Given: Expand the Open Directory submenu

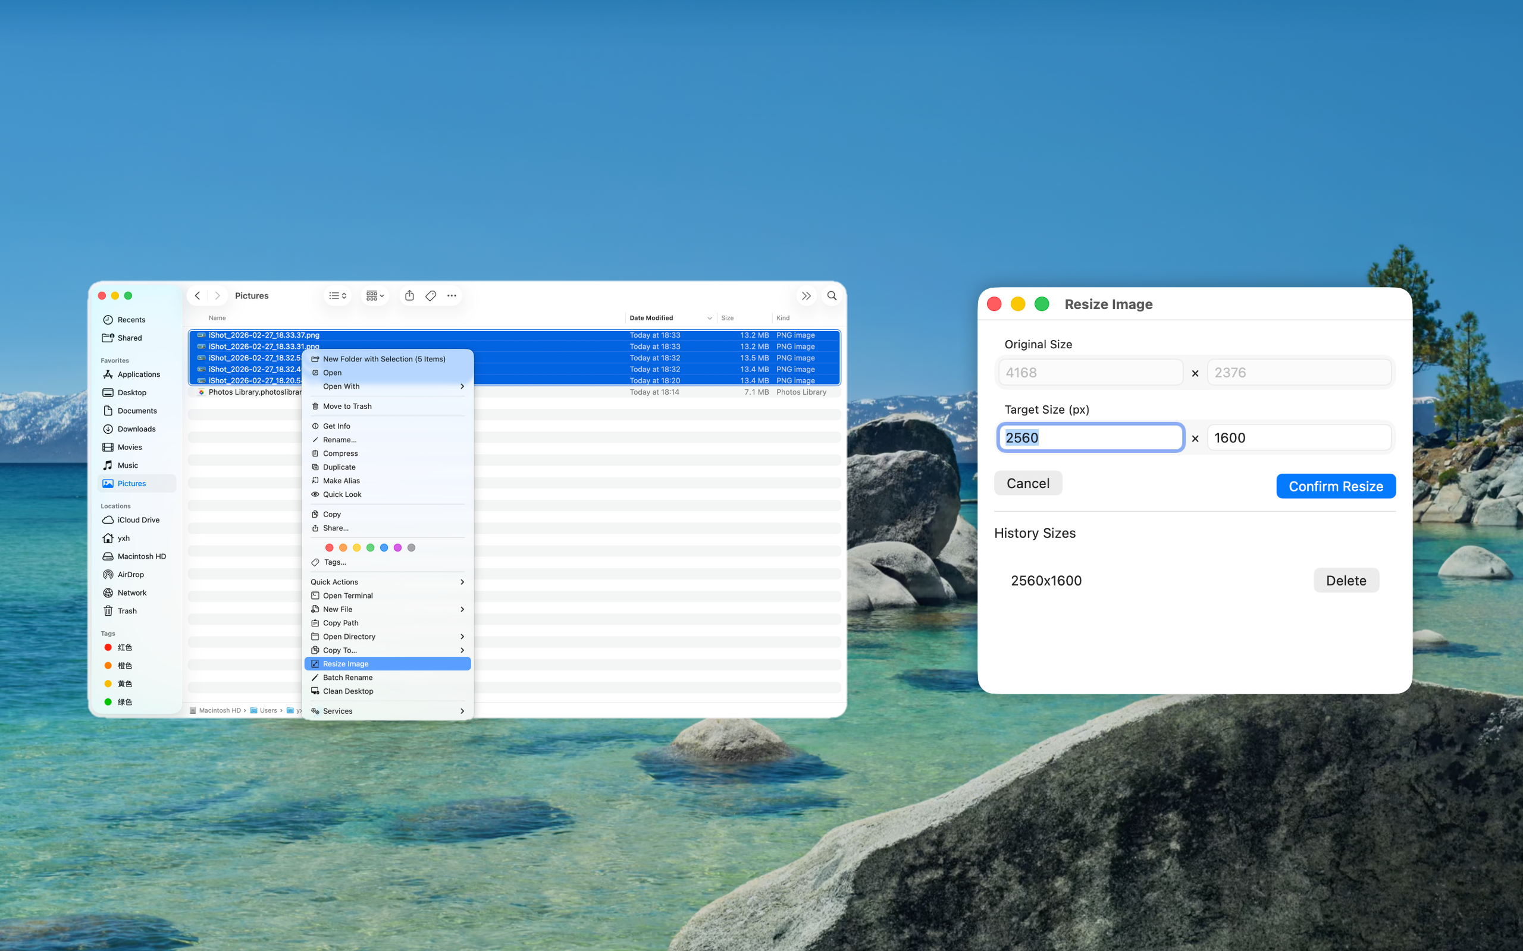Looking at the screenshot, I should coord(388,637).
